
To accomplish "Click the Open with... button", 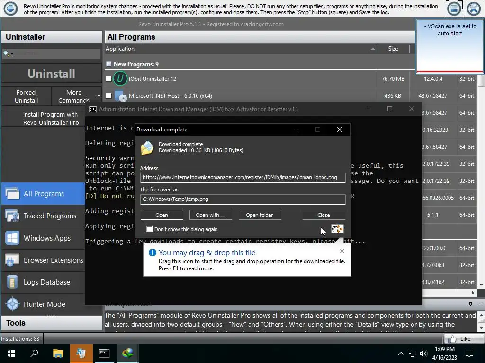I will 210,215.
